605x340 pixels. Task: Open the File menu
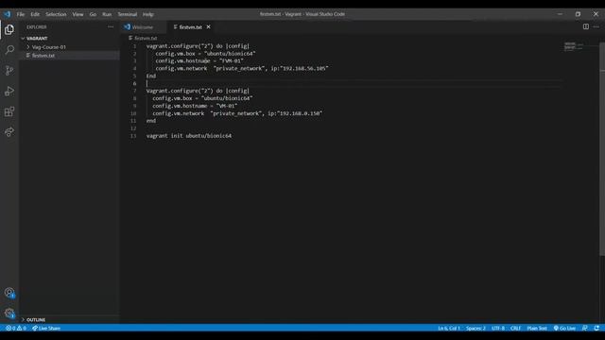pyautogui.click(x=21, y=14)
